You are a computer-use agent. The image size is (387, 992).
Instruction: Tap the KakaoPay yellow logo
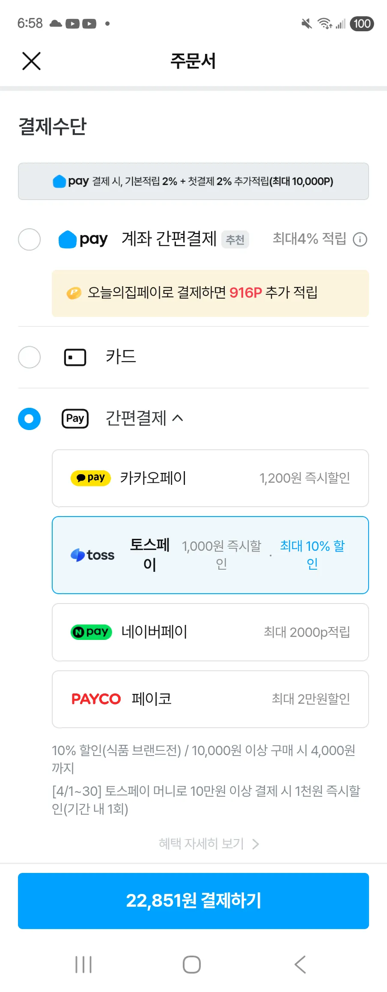coord(91,478)
